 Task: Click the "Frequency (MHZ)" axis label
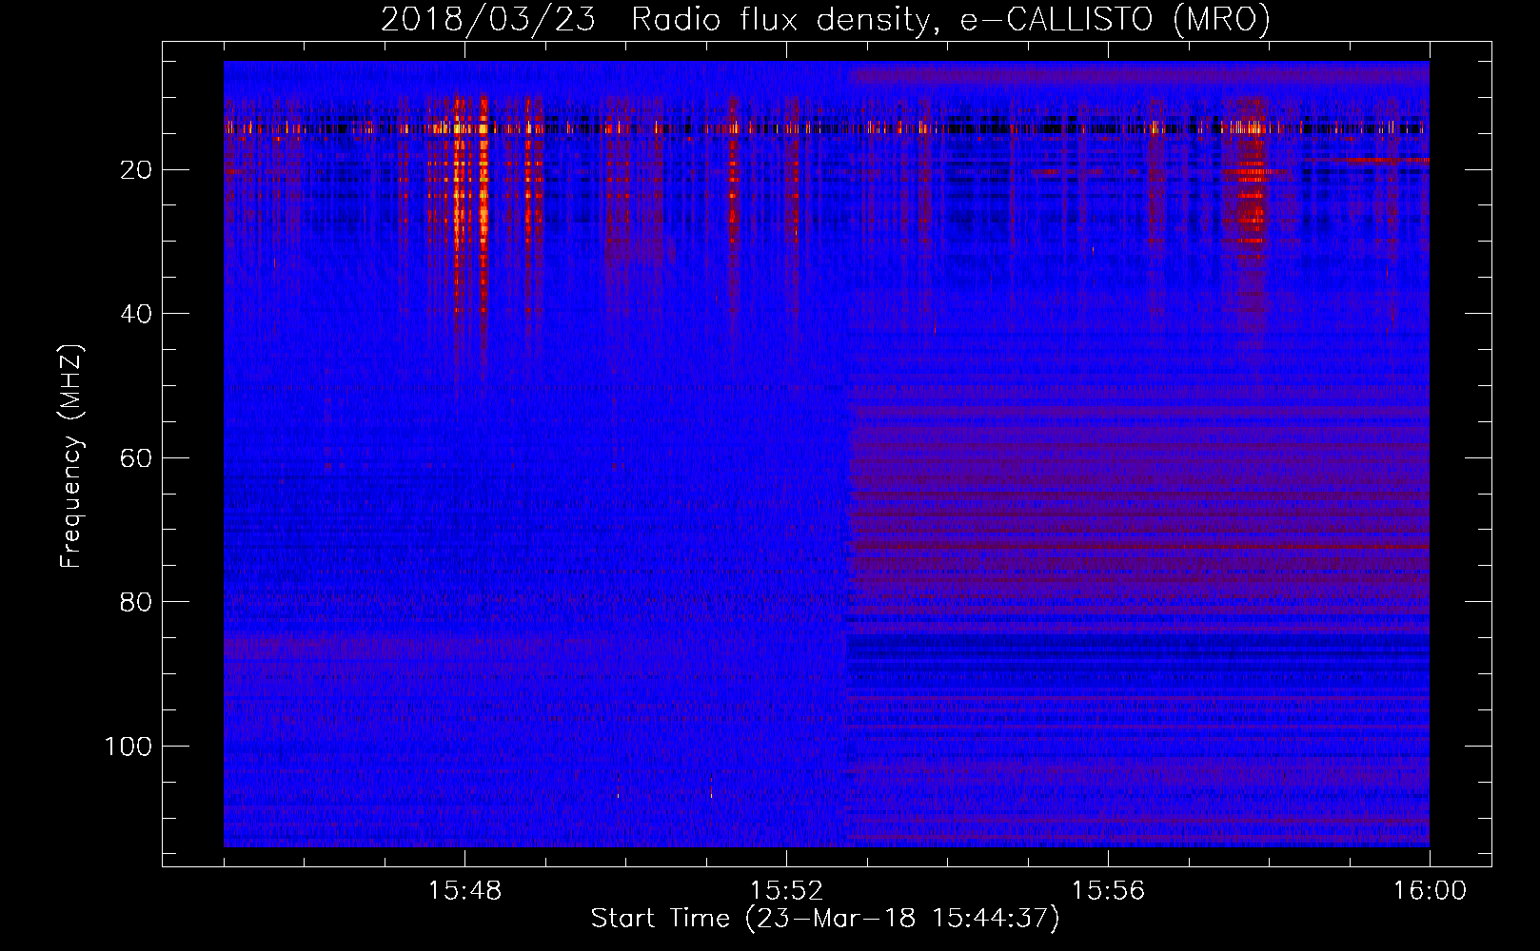[x=71, y=456]
